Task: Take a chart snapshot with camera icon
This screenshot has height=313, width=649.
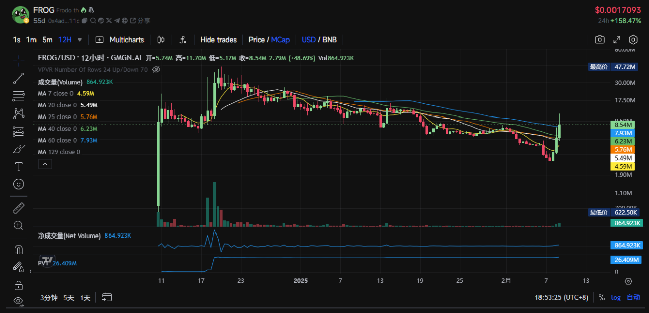Action: point(600,40)
